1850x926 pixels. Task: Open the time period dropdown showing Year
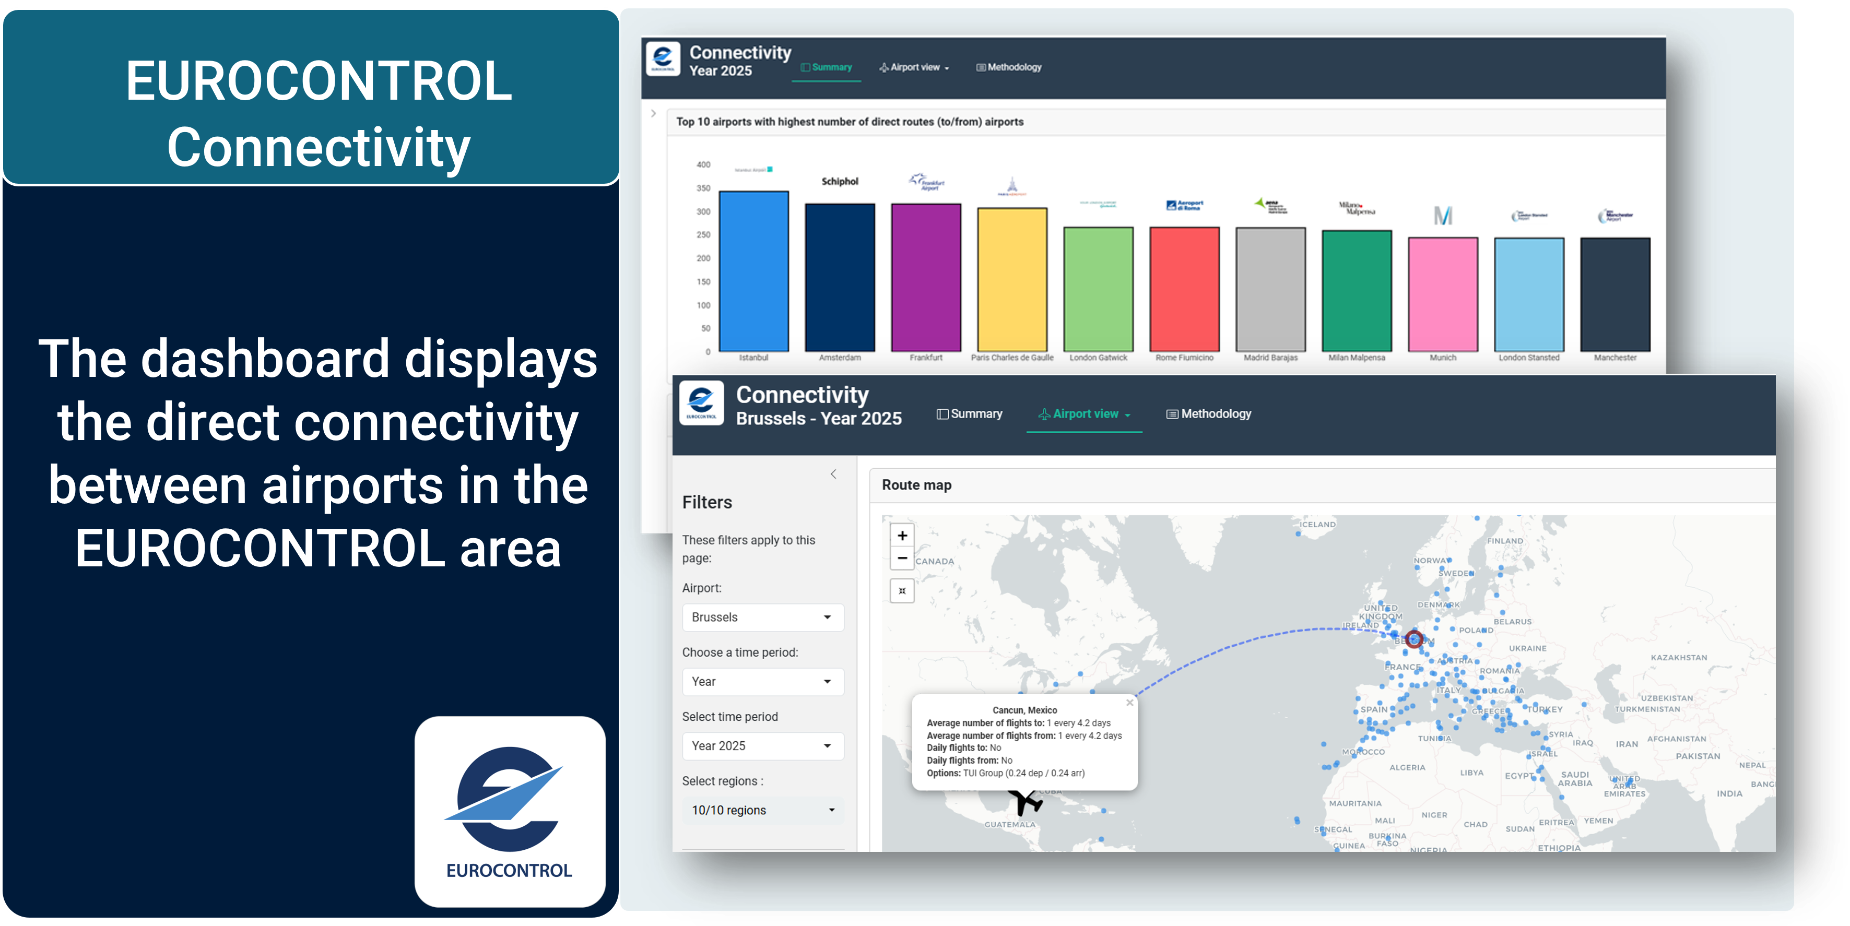[763, 682]
